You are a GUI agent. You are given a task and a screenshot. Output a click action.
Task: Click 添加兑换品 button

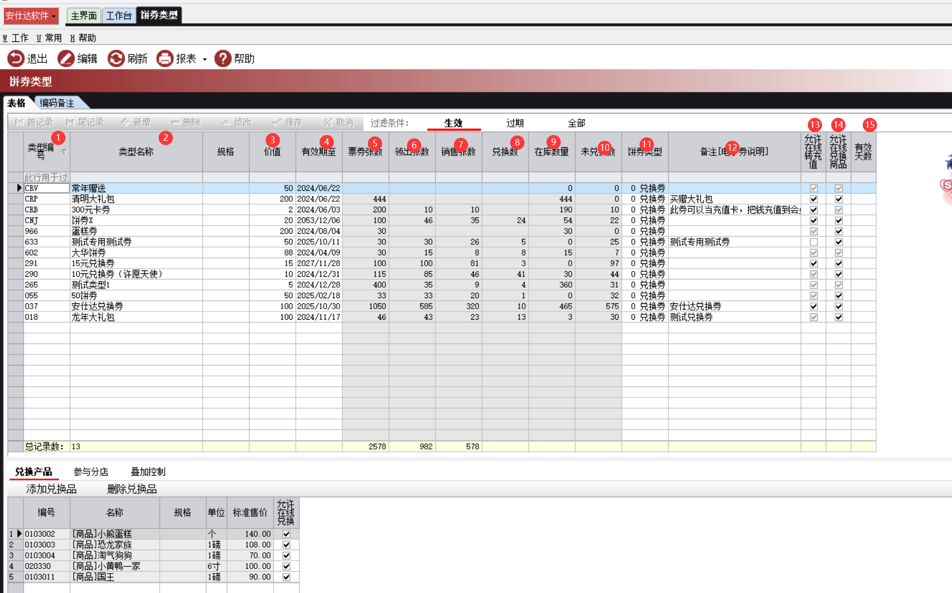(x=51, y=489)
